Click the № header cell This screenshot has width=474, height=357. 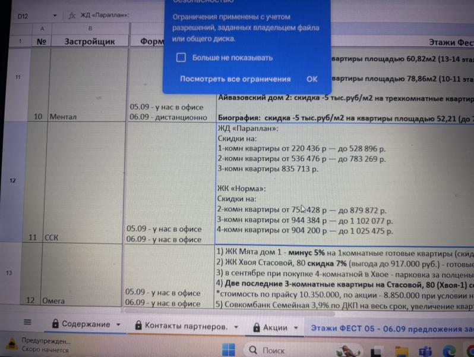tap(42, 41)
